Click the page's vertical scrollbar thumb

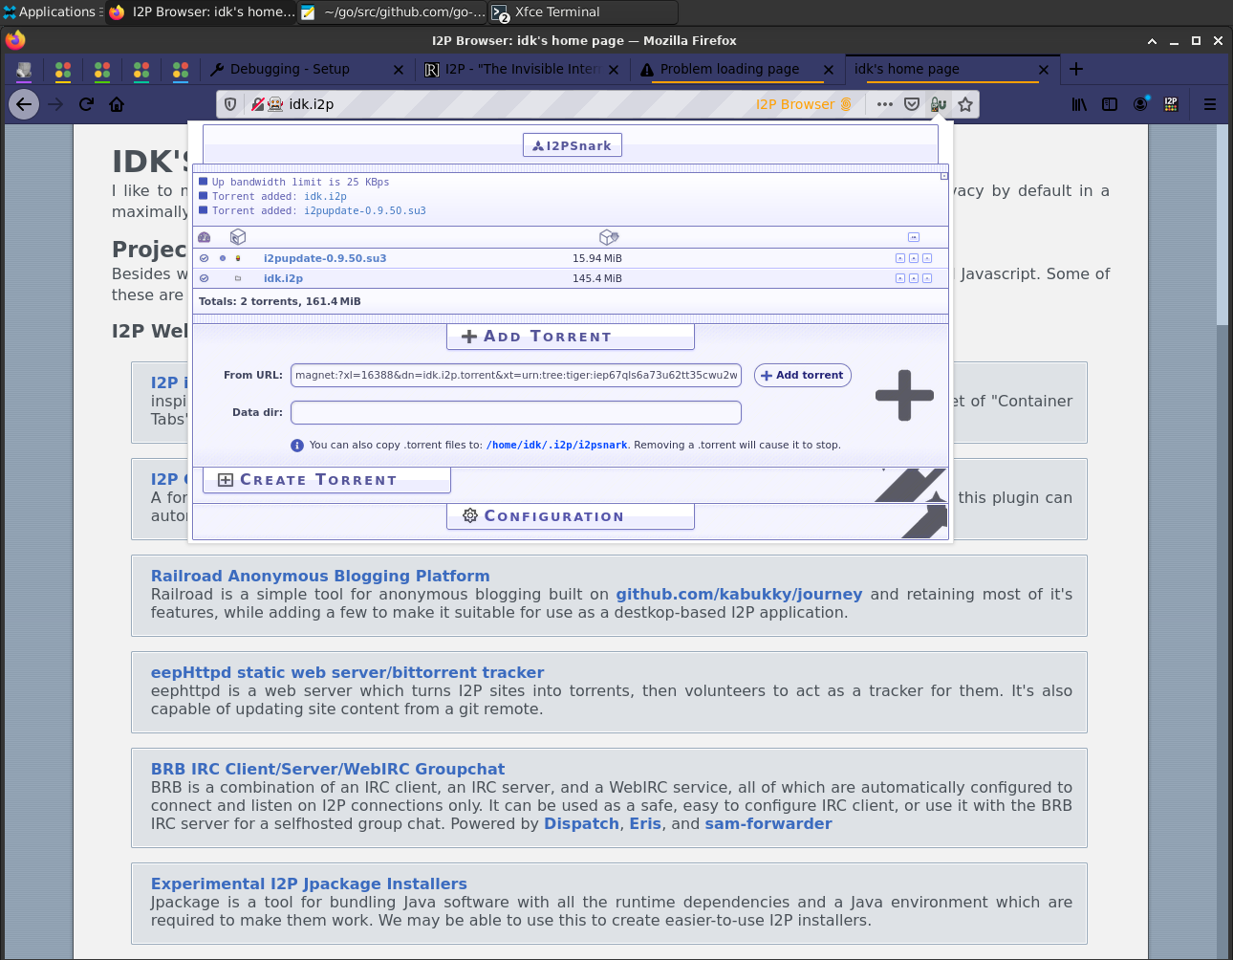[1222, 225]
